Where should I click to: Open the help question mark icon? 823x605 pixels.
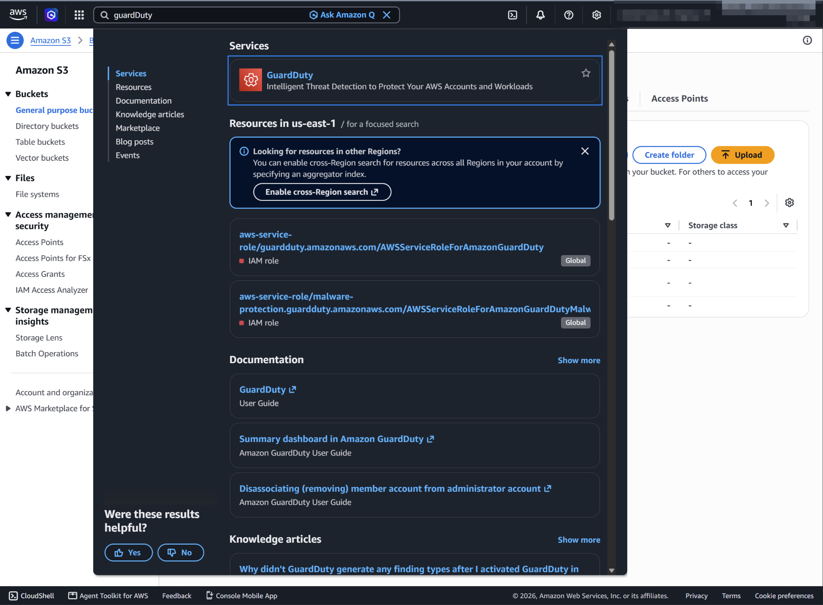pyautogui.click(x=569, y=15)
